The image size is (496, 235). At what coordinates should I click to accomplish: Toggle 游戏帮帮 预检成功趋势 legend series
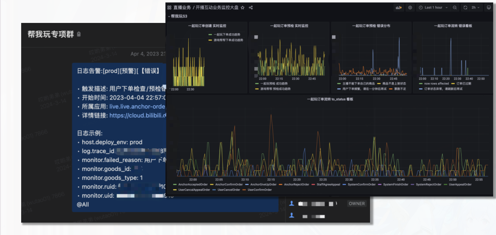tap(273, 89)
